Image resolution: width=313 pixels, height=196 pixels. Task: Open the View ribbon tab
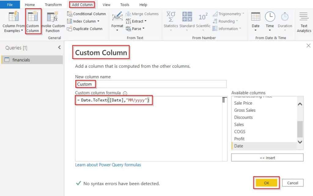[x=106, y=5]
